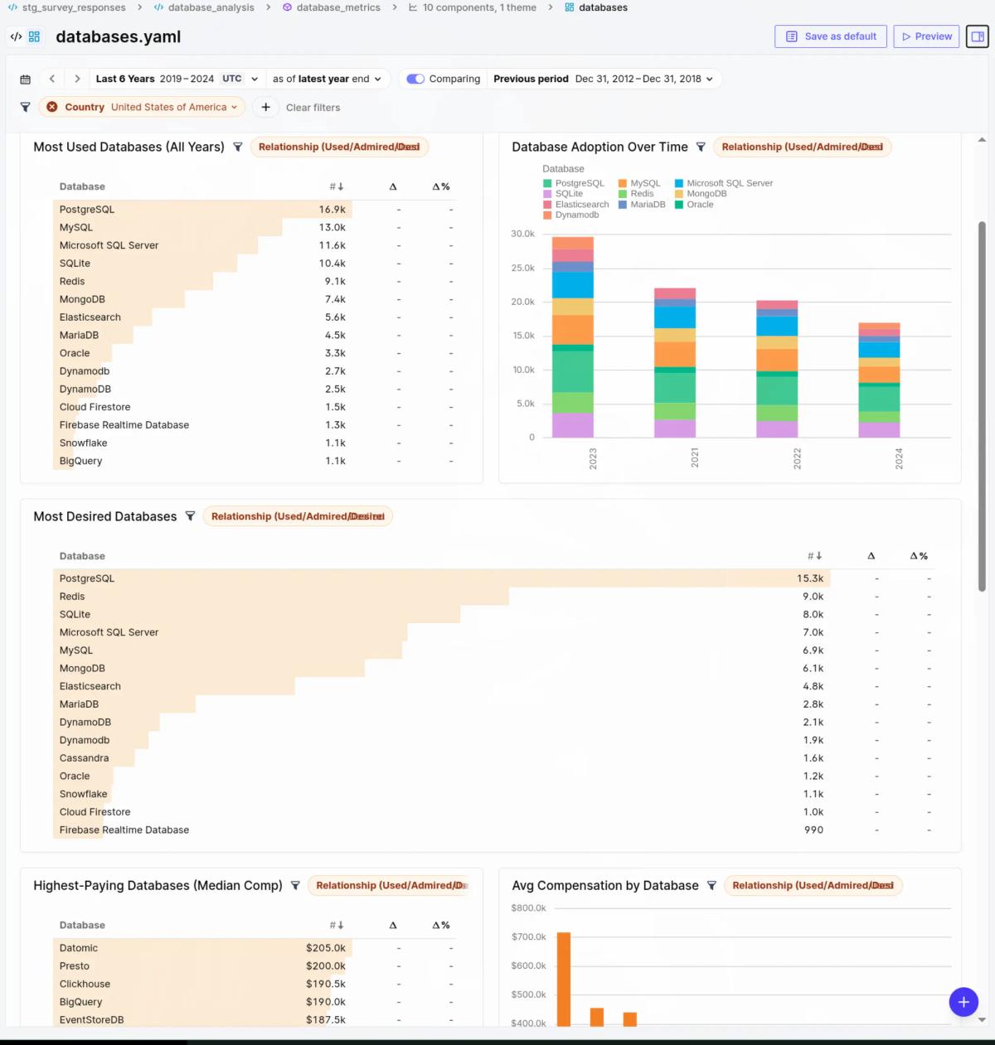Screen dimensions: 995x1045
Task: Open the Previous period comparison dropdown
Action: pos(603,79)
